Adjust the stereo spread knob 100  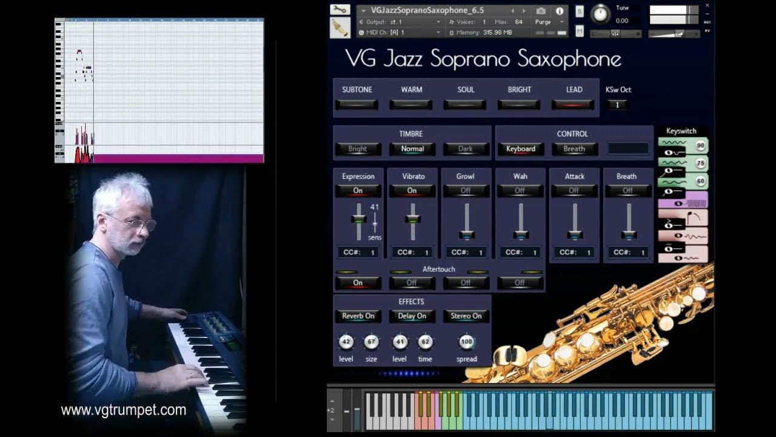(x=466, y=342)
